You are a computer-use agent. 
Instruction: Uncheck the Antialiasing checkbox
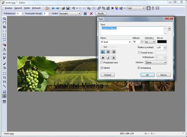139,68
